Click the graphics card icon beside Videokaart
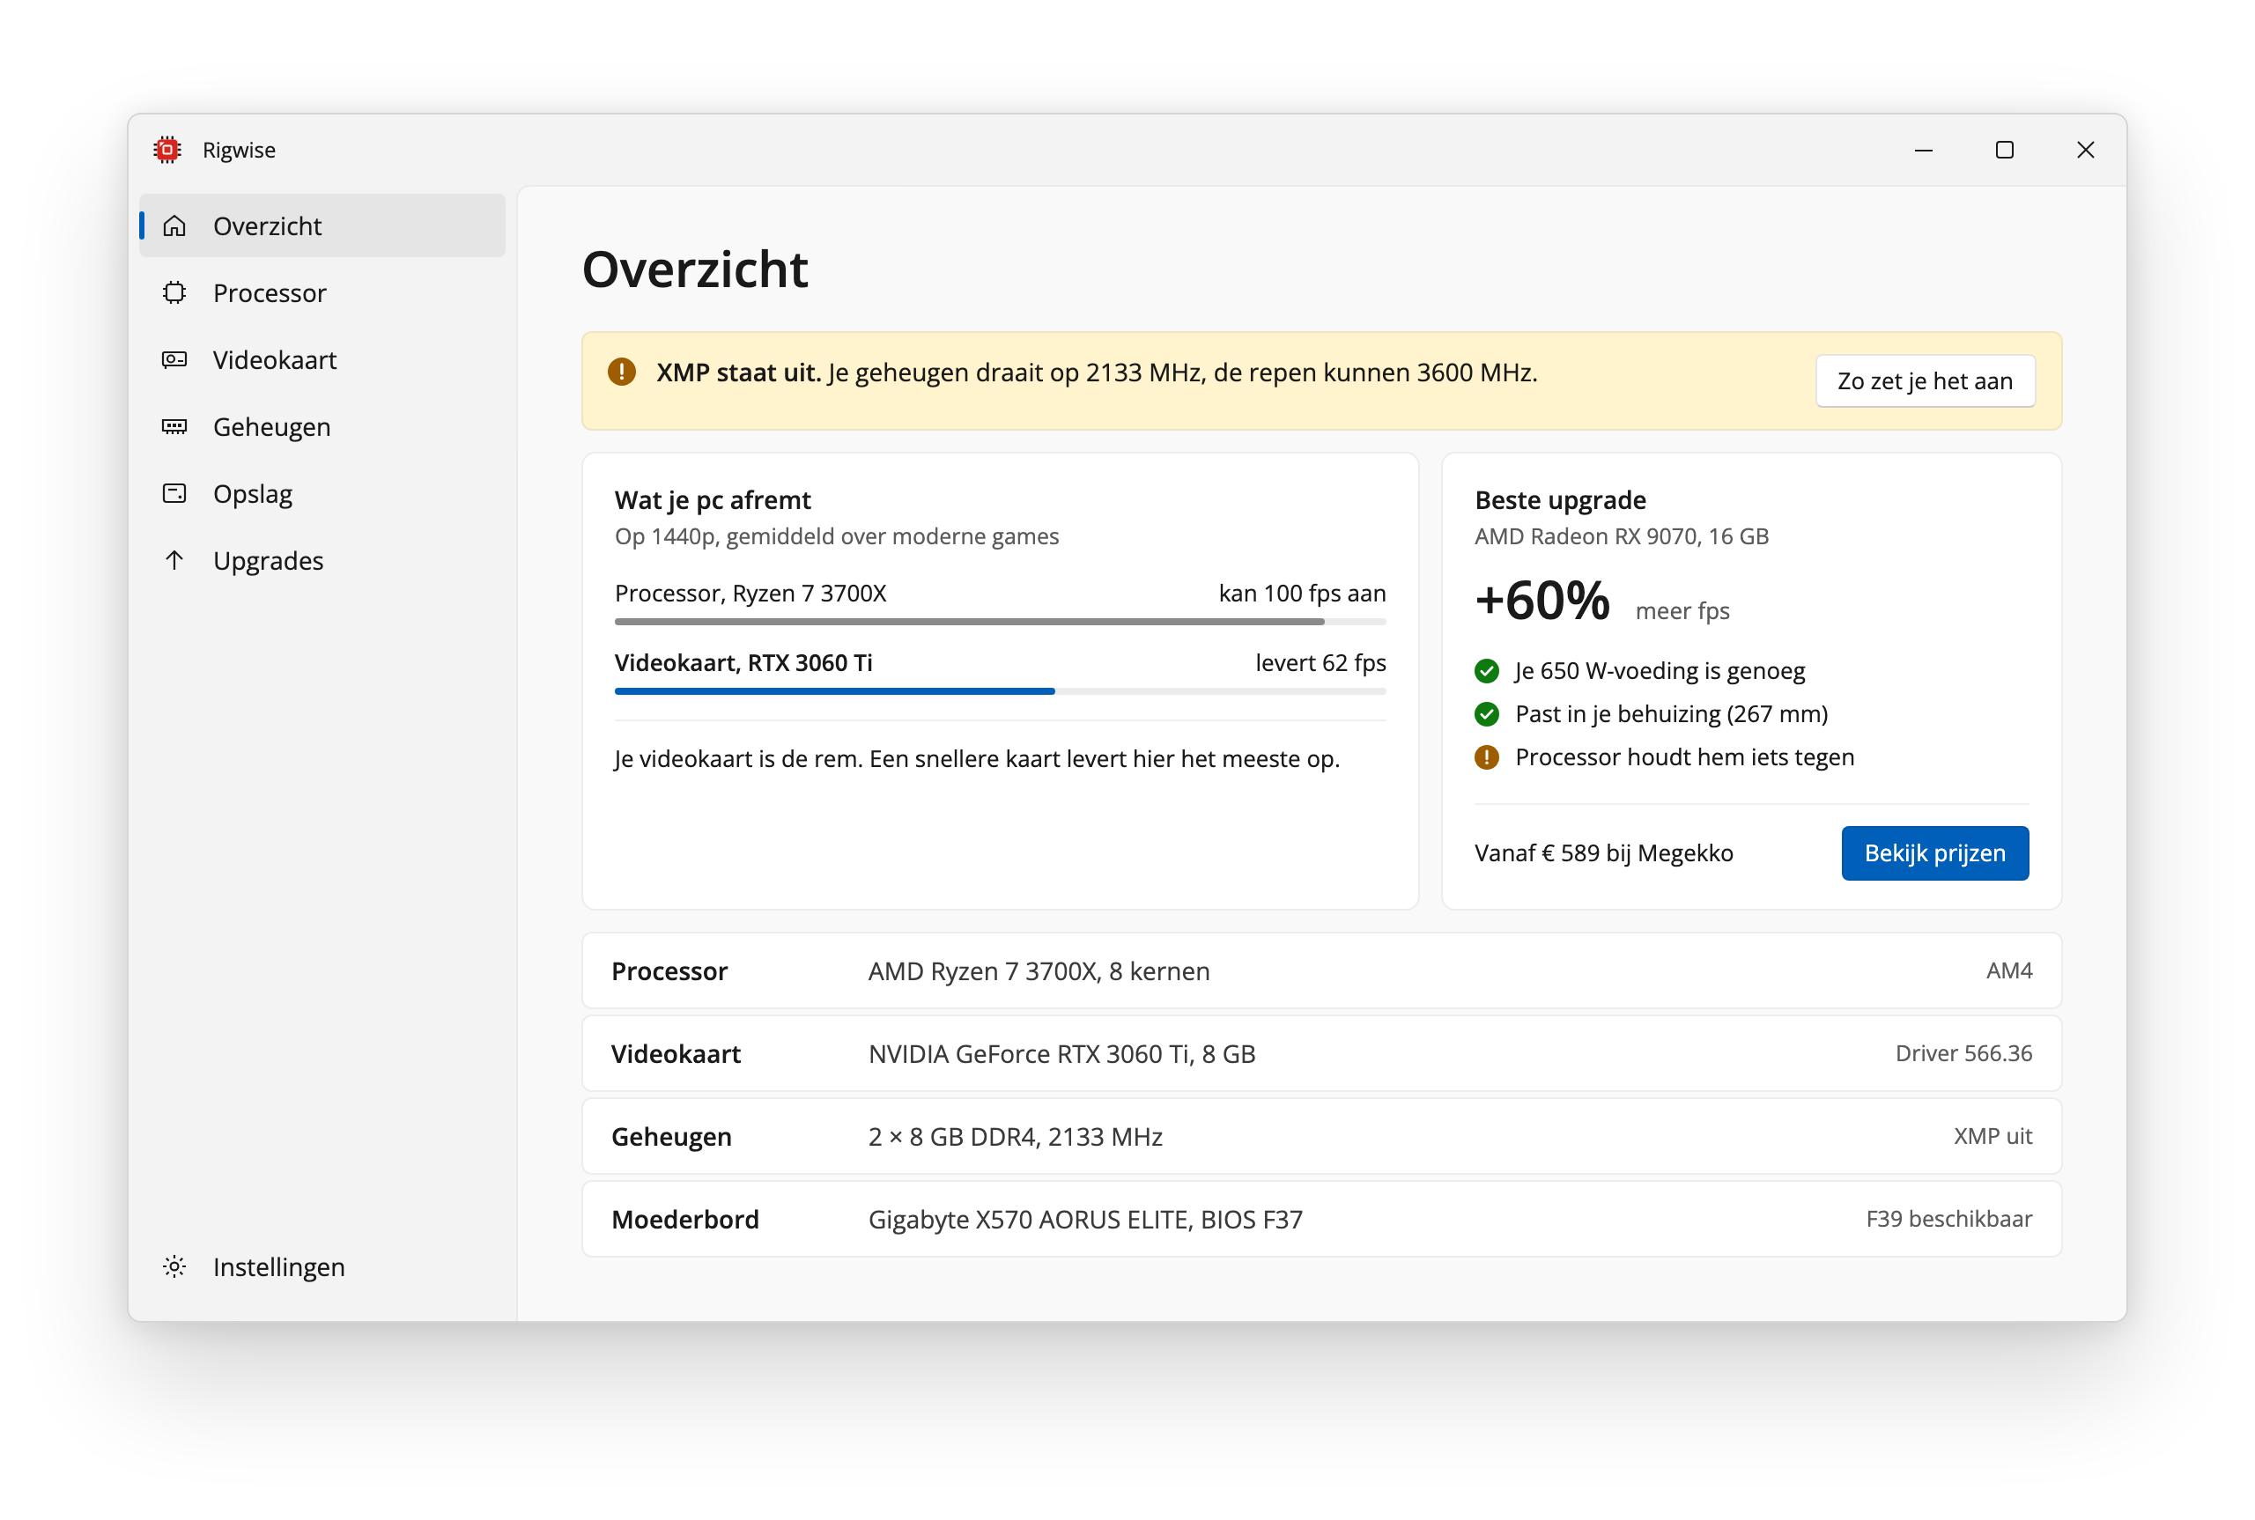This screenshot has width=2255, height=1520. coord(174,359)
